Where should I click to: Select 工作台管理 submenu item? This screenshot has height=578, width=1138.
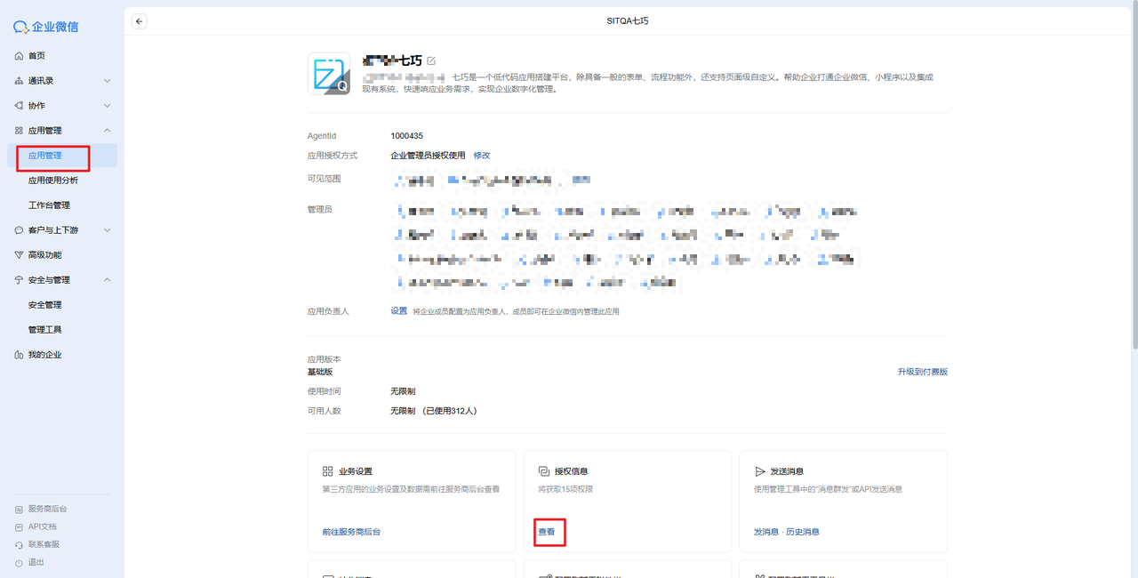[49, 205]
